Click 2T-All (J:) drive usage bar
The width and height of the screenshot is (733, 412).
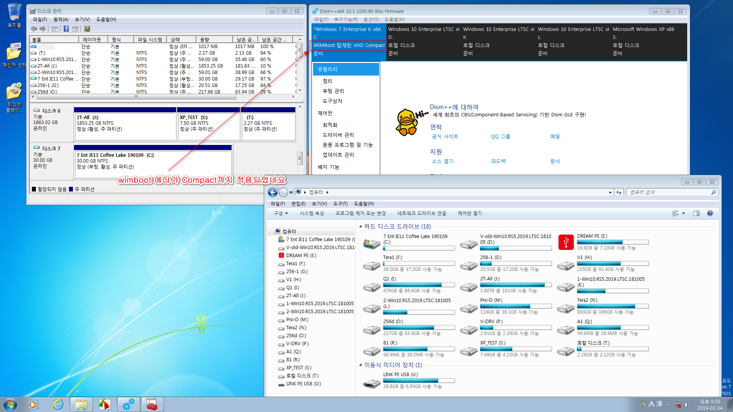click(516, 285)
